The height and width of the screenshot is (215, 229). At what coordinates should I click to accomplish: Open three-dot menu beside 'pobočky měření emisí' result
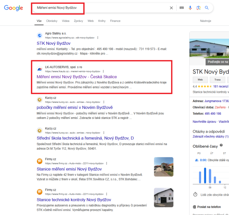point(104,102)
